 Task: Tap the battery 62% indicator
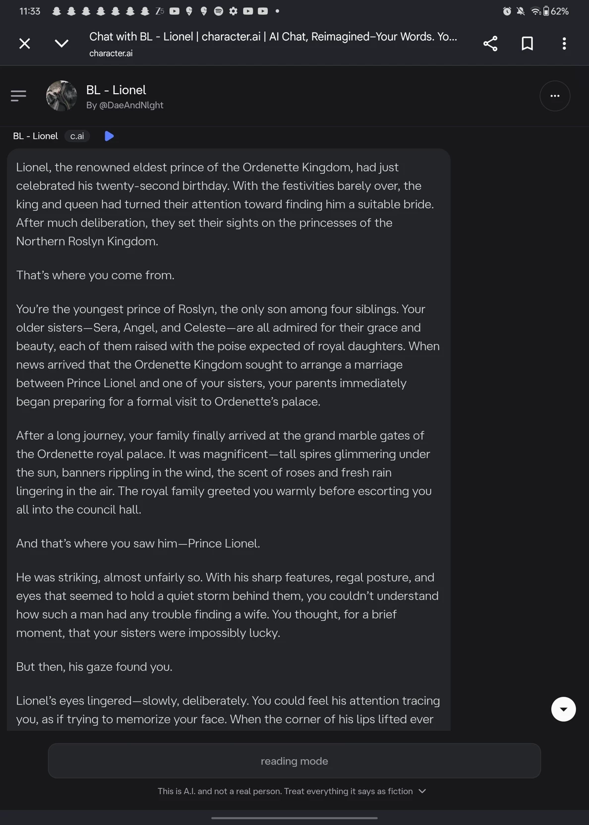(555, 11)
